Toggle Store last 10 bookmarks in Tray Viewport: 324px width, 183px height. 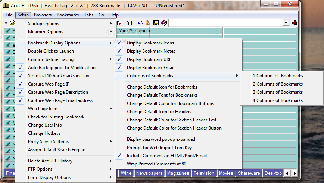click(65, 76)
